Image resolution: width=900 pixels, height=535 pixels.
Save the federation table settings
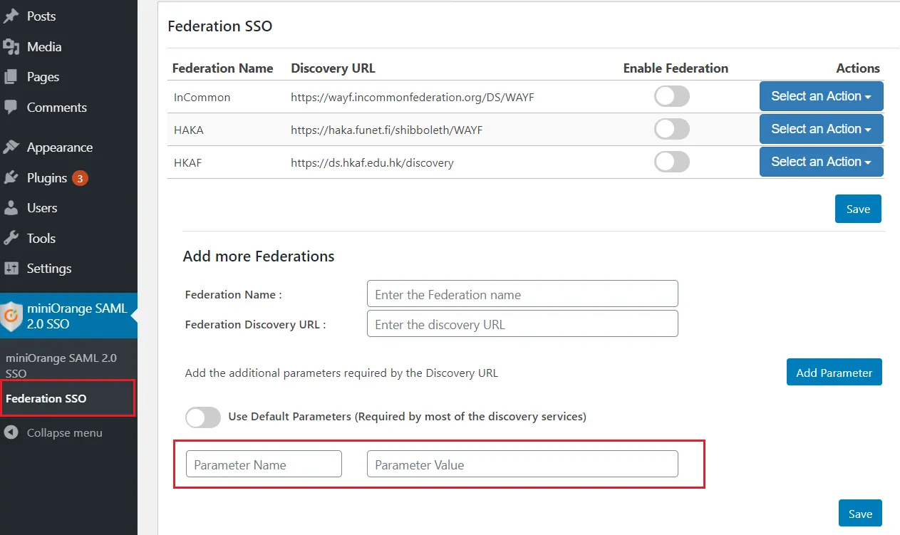pyautogui.click(x=858, y=209)
